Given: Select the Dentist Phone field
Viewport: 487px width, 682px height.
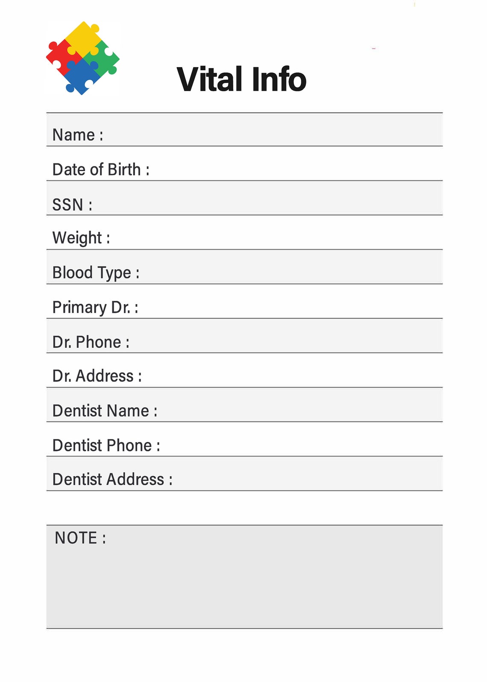Looking at the screenshot, I should [x=244, y=439].
